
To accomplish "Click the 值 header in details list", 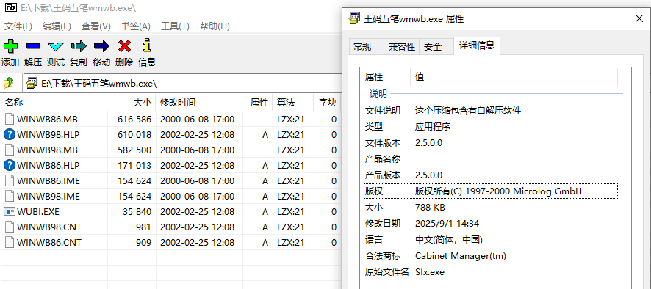I will point(514,77).
